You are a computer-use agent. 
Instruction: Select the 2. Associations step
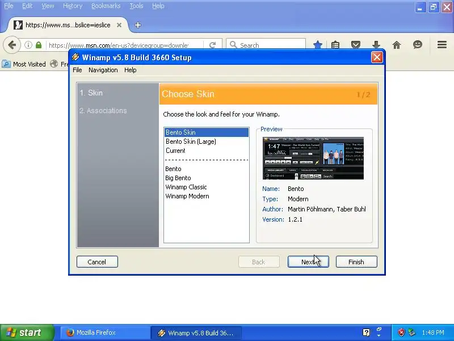point(103,110)
